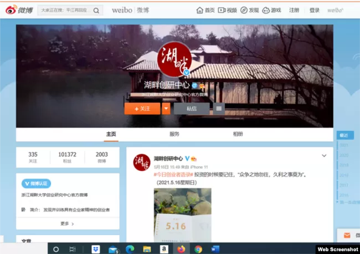Expand the post options chevron

pos(324,156)
